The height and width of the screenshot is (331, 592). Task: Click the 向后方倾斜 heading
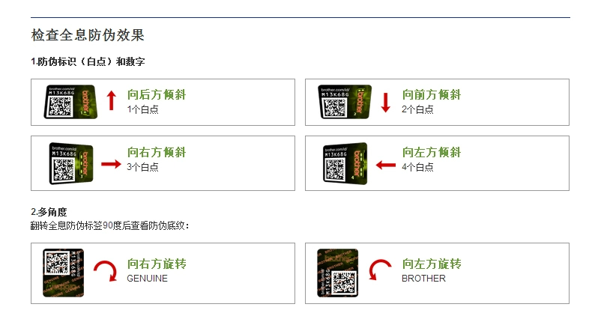[x=157, y=94]
